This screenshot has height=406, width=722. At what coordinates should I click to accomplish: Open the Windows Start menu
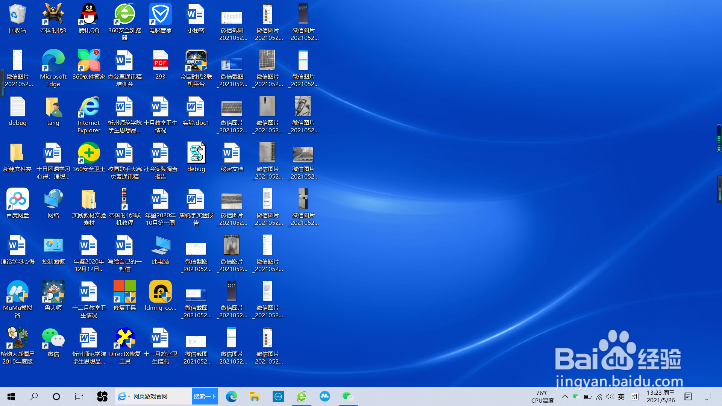11,396
